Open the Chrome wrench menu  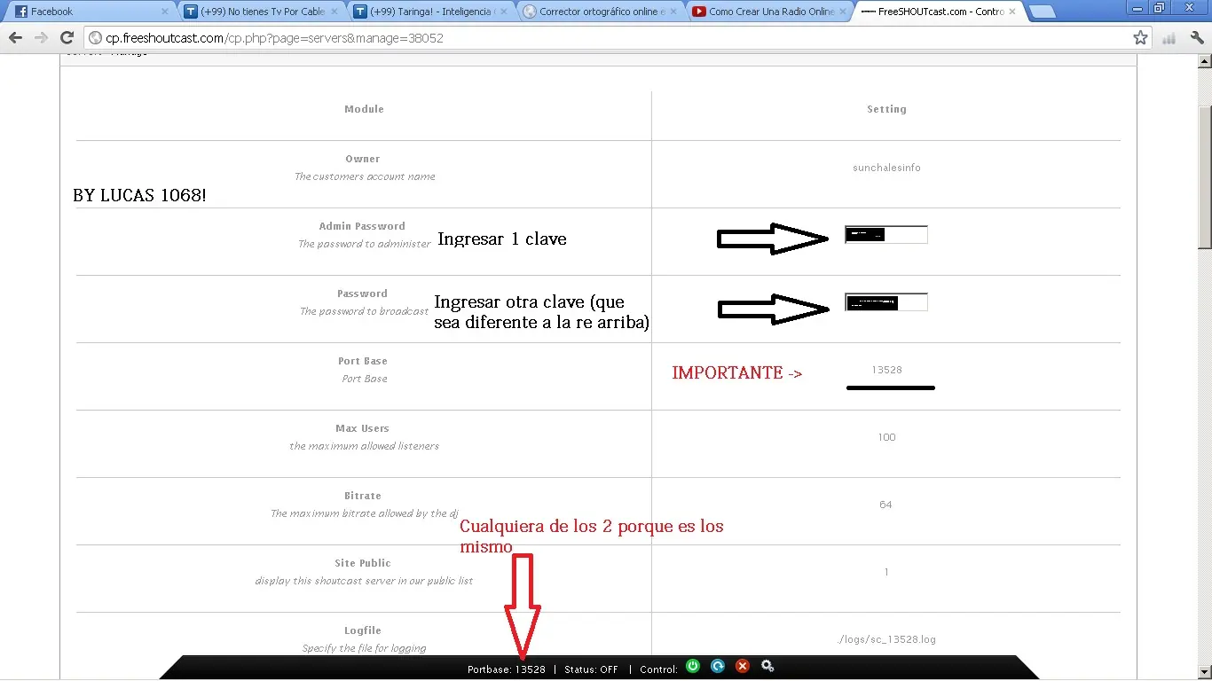(x=1196, y=38)
